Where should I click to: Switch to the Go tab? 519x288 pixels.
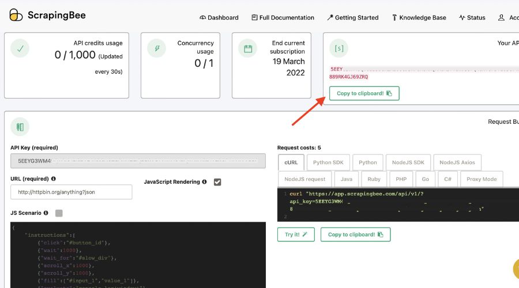coord(426,179)
